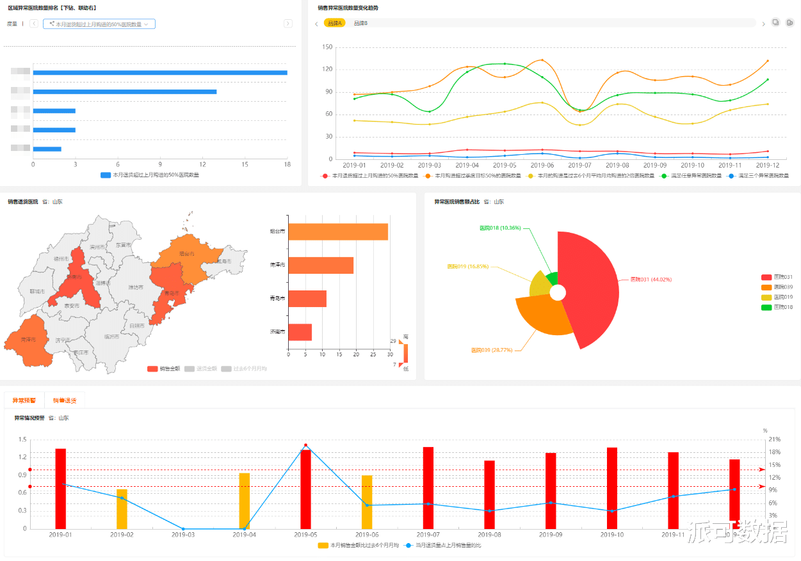Screen dimensions: 801x561
Task: Click the last icon at the trend chart's top-right corner
Action: pyautogui.click(x=789, y=23)
